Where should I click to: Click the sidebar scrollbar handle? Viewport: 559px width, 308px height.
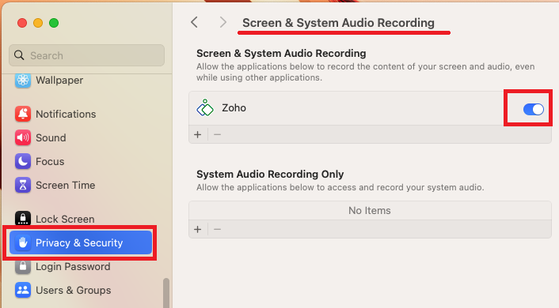165,293
